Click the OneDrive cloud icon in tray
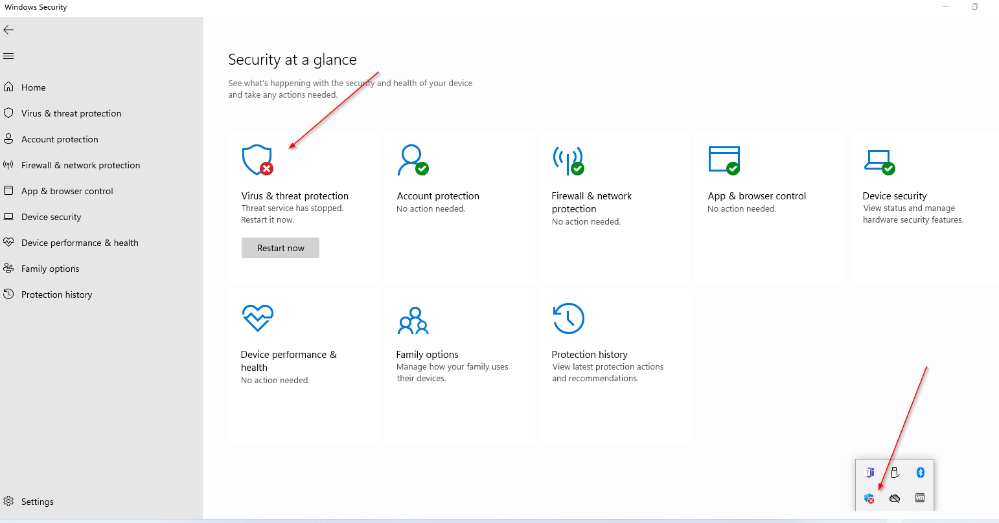999x523 pixels. click(895, 498)
